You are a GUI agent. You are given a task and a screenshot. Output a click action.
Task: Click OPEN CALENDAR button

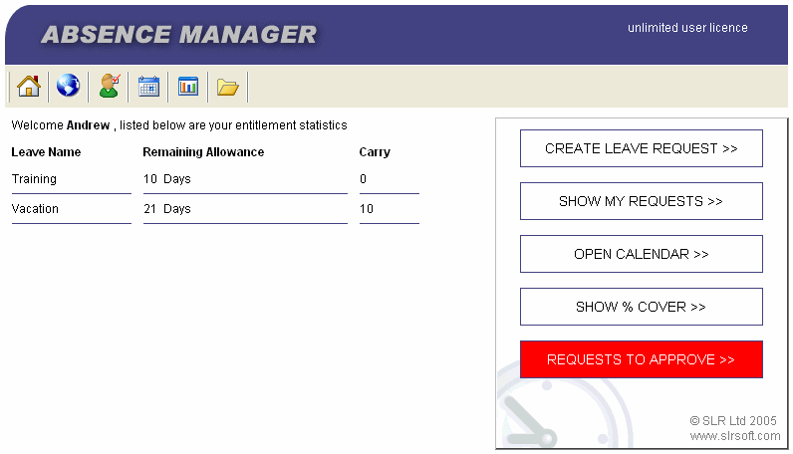[642, 254]
